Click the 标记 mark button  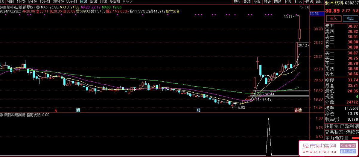pyautogui.click(x=298, y=2)
